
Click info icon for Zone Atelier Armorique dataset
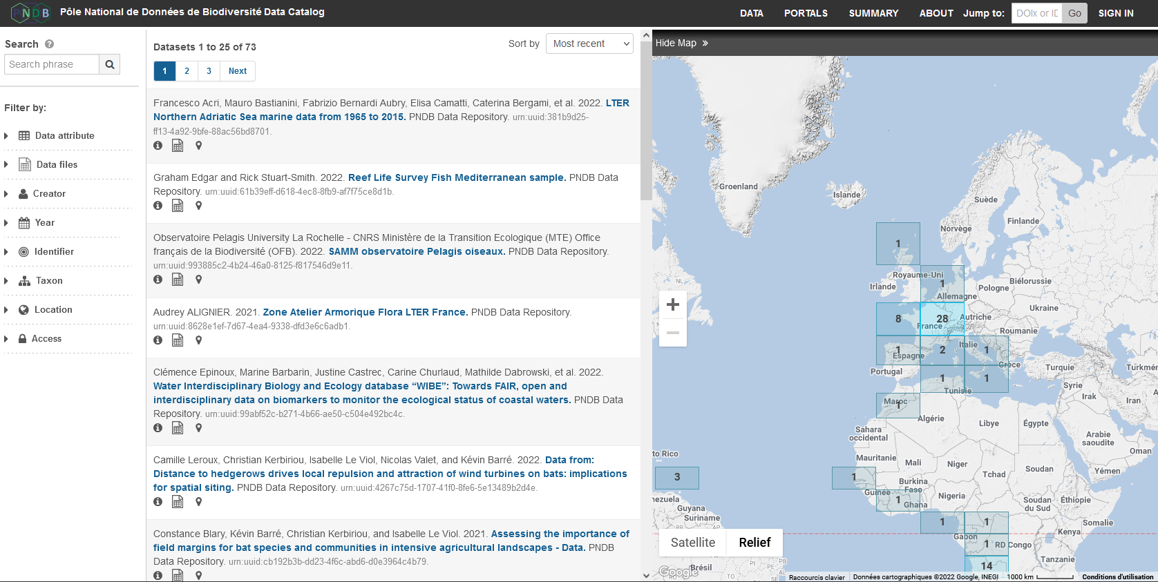tap(158, 340)
